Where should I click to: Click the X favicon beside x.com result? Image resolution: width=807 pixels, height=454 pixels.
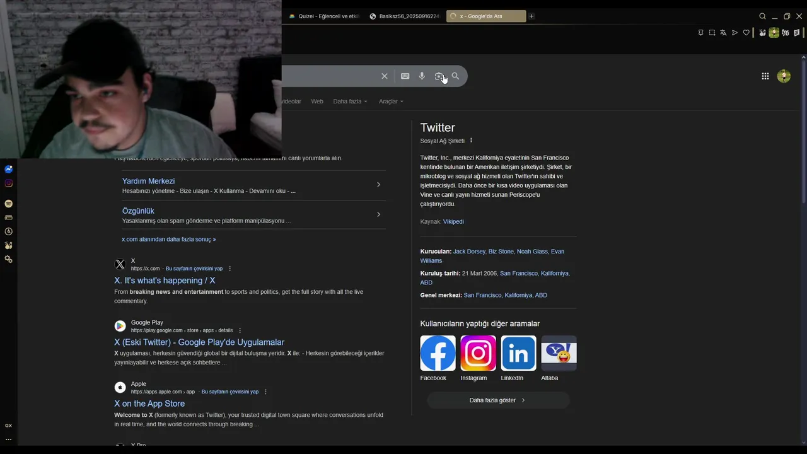coord(120,265)
